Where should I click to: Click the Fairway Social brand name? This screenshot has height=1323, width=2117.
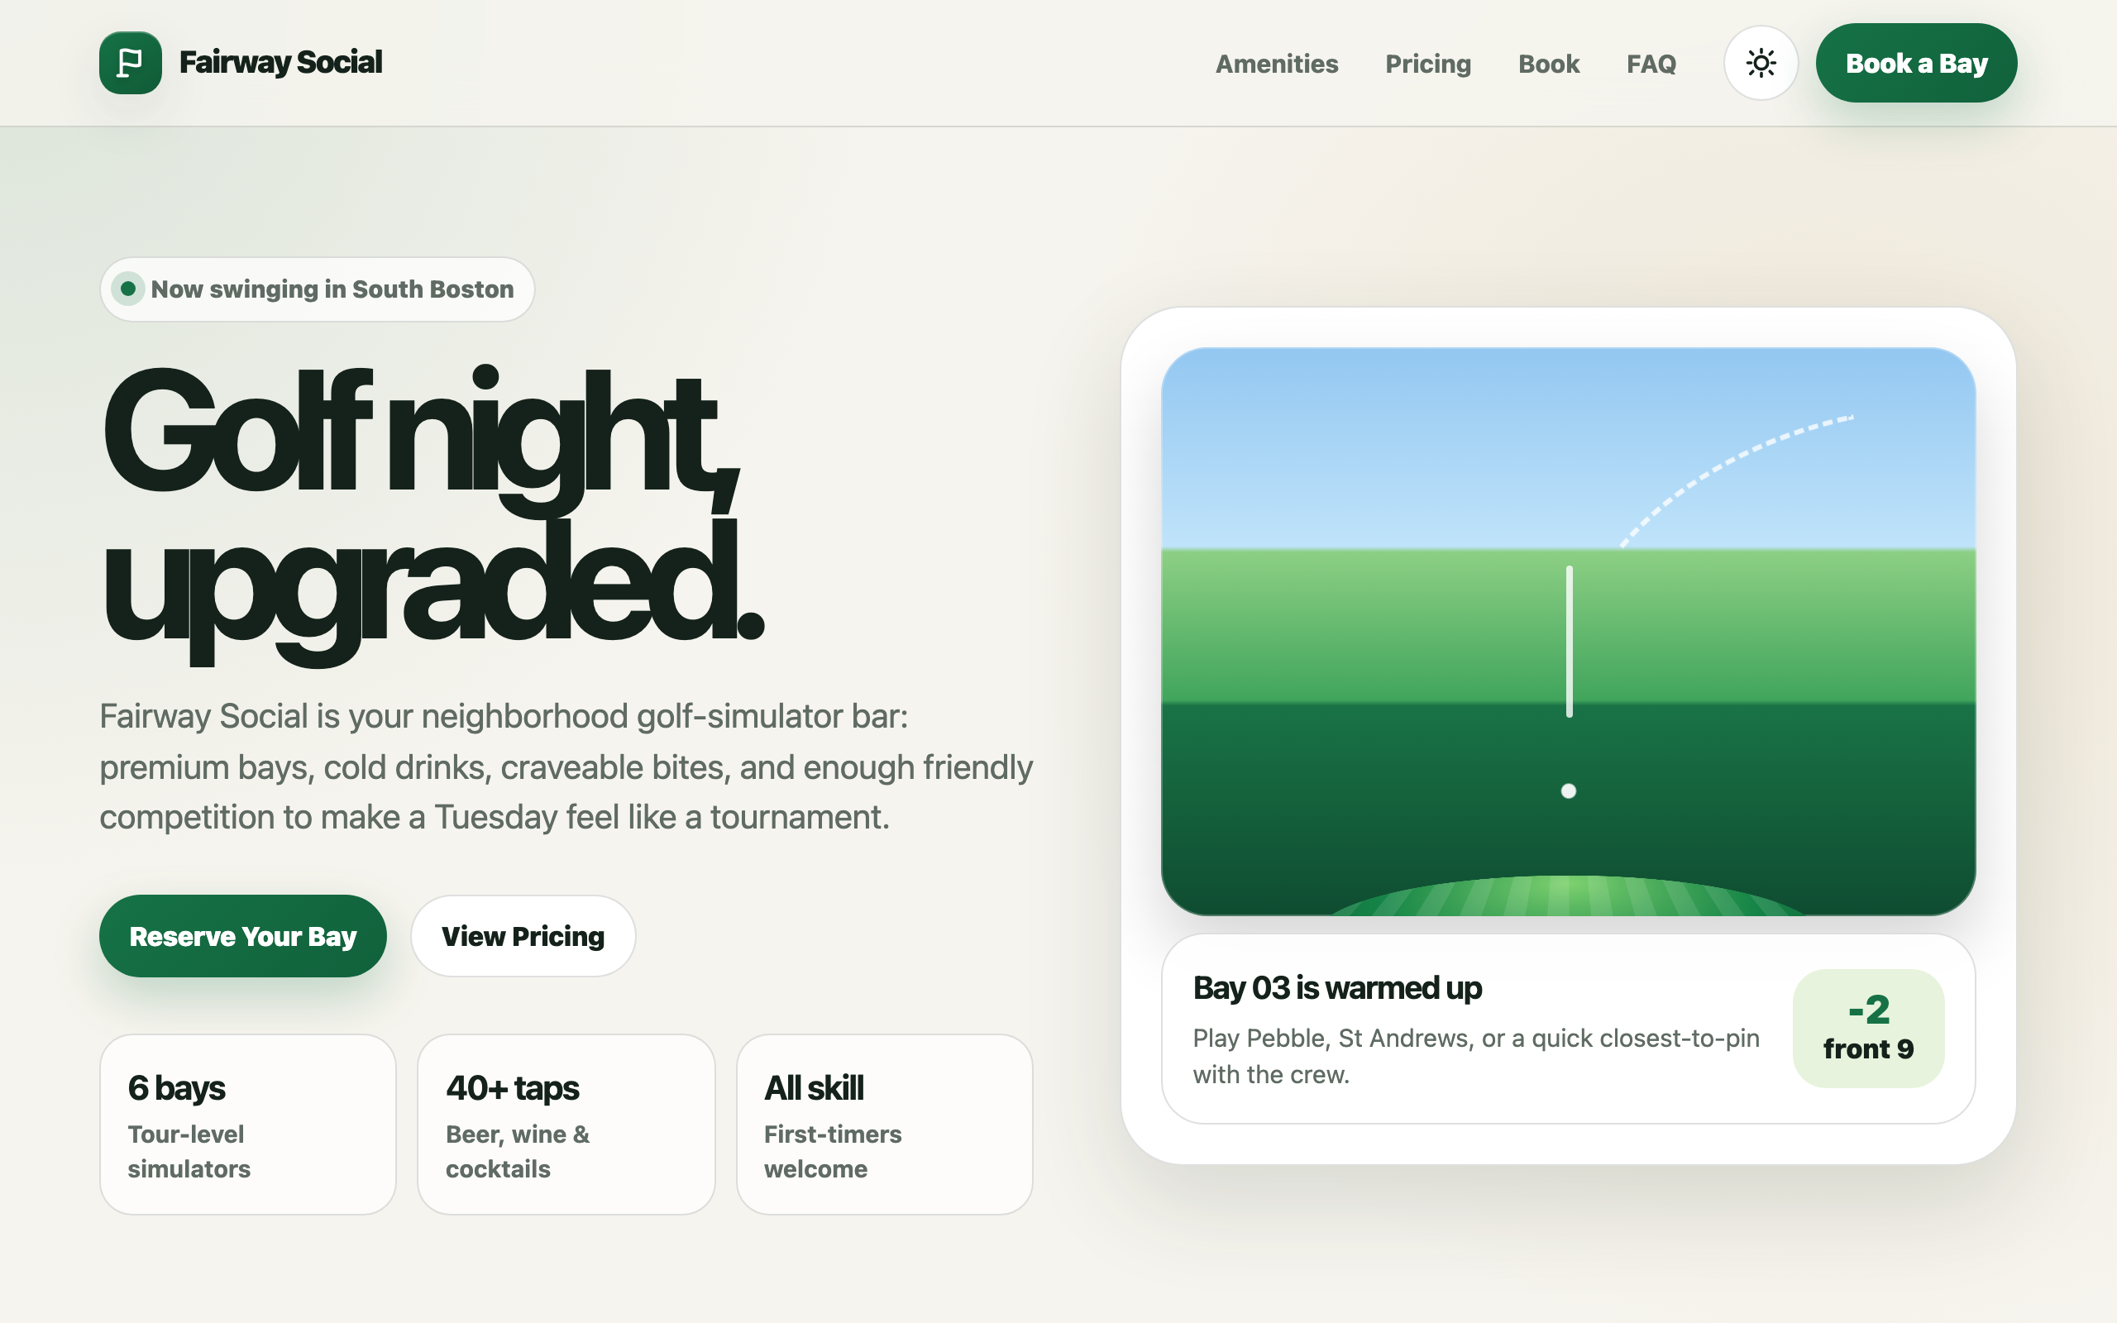click(x=281, y=63)
